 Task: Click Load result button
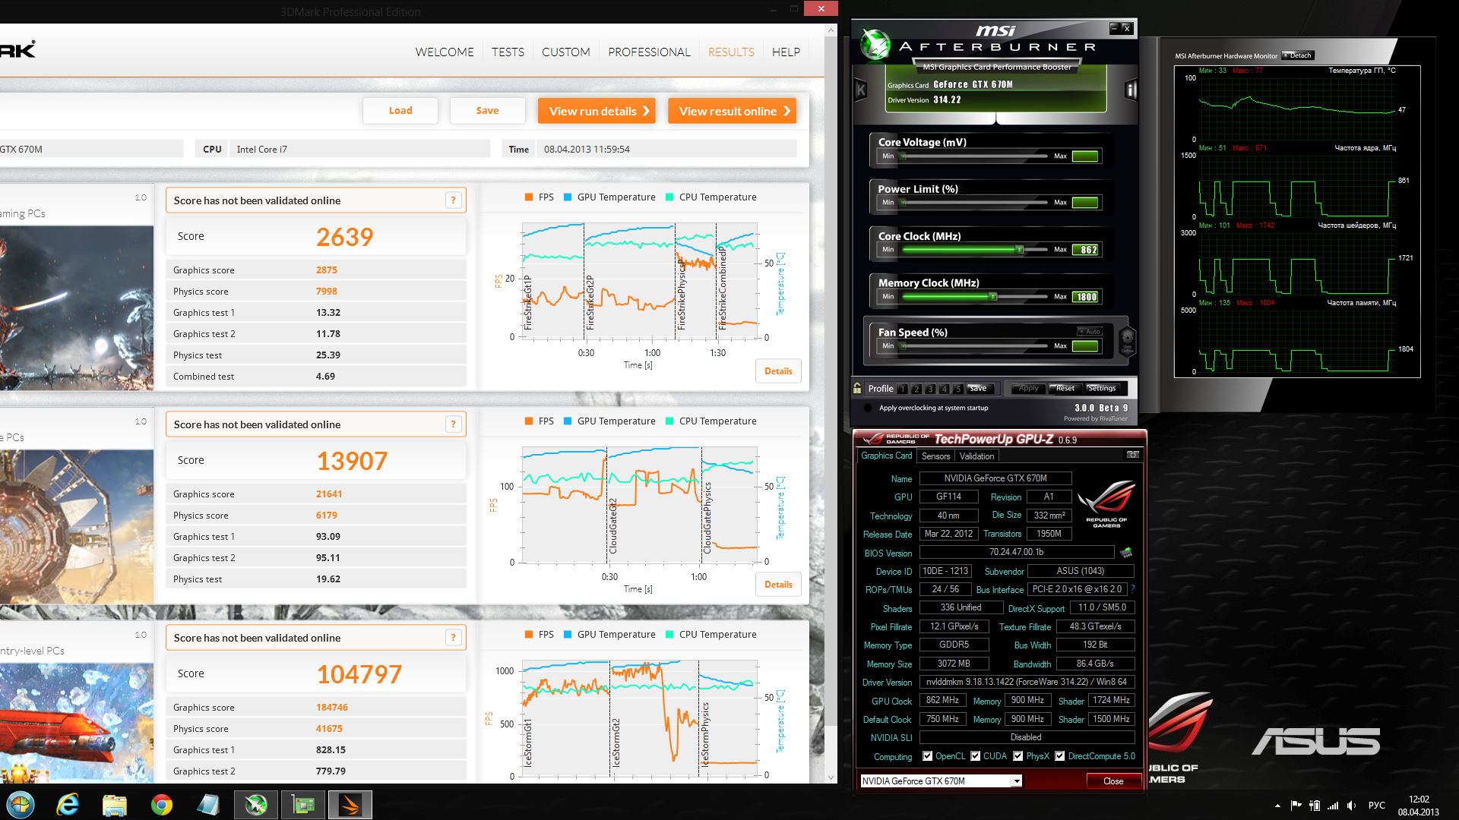click(x=400, y=110)
